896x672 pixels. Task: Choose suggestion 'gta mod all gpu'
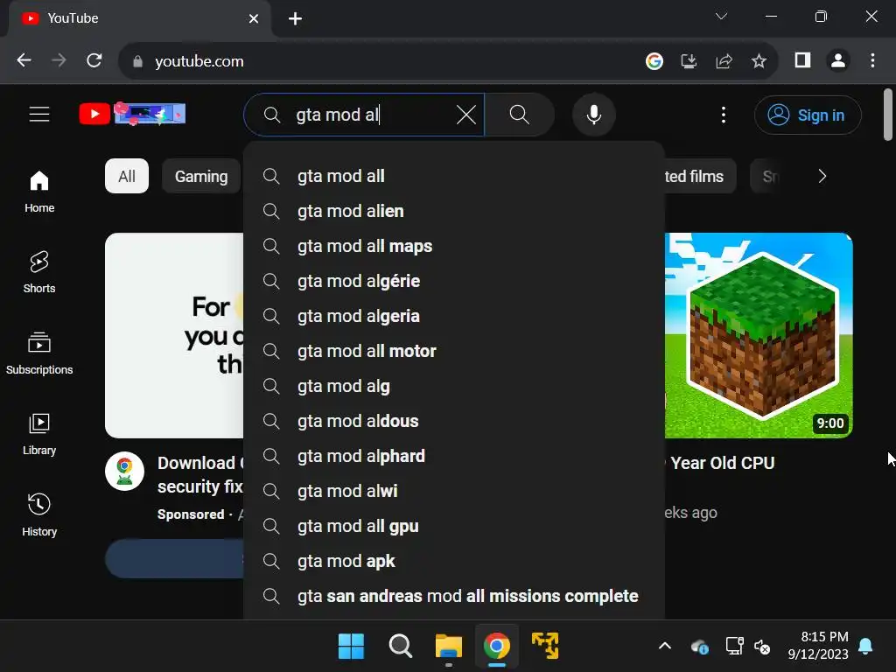point(454,526)
